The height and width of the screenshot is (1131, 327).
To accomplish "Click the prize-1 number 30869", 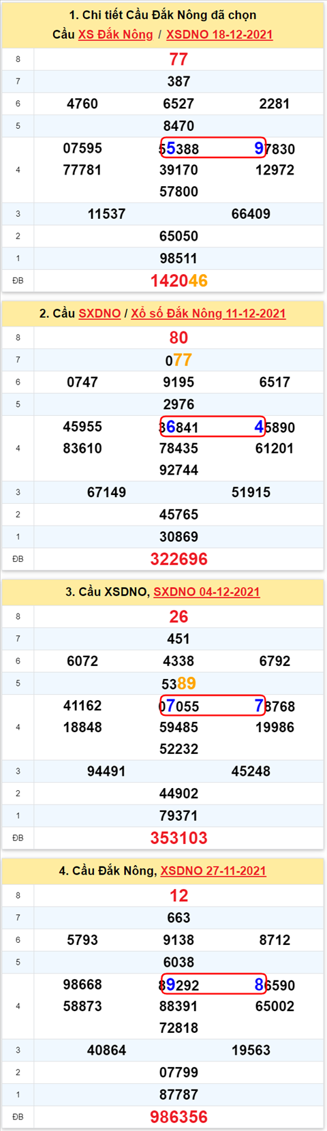I will point(178,537).
